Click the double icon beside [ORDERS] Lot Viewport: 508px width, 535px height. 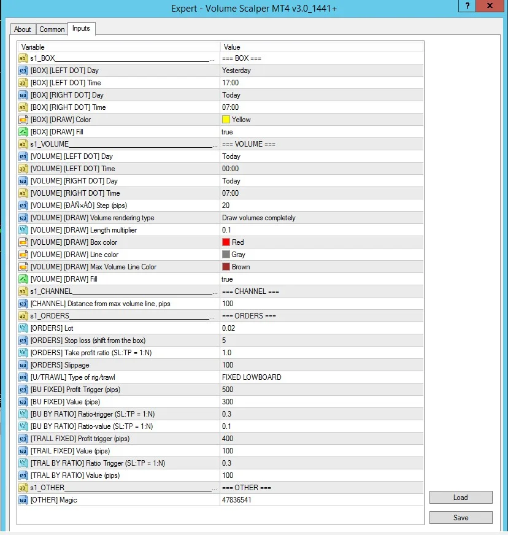[x=23, y=329]
